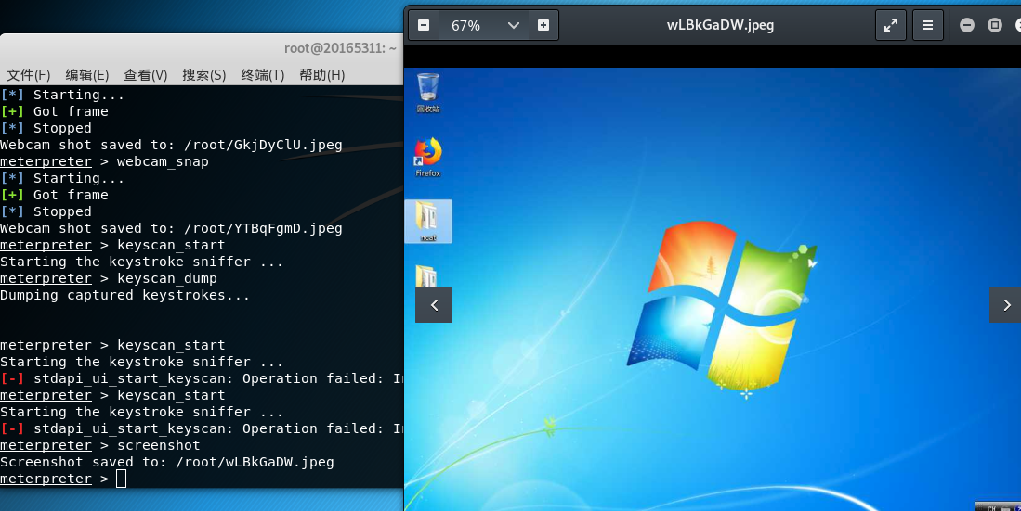Viewport: 1021px width, 511px height.
Task: Show the previous image with left arrow
Action: (x=434, y=305)
